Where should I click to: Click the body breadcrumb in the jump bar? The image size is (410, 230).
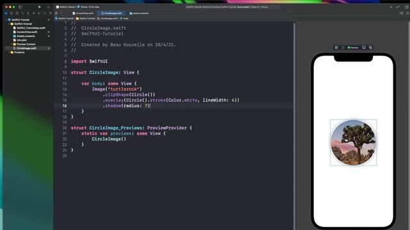click(x=124, y=19)
